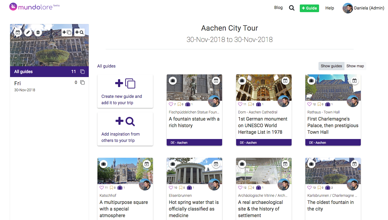Open 'A real archaeological site' guide title
The height and width of the screenshot is (220, 388).
coord(260,209)
